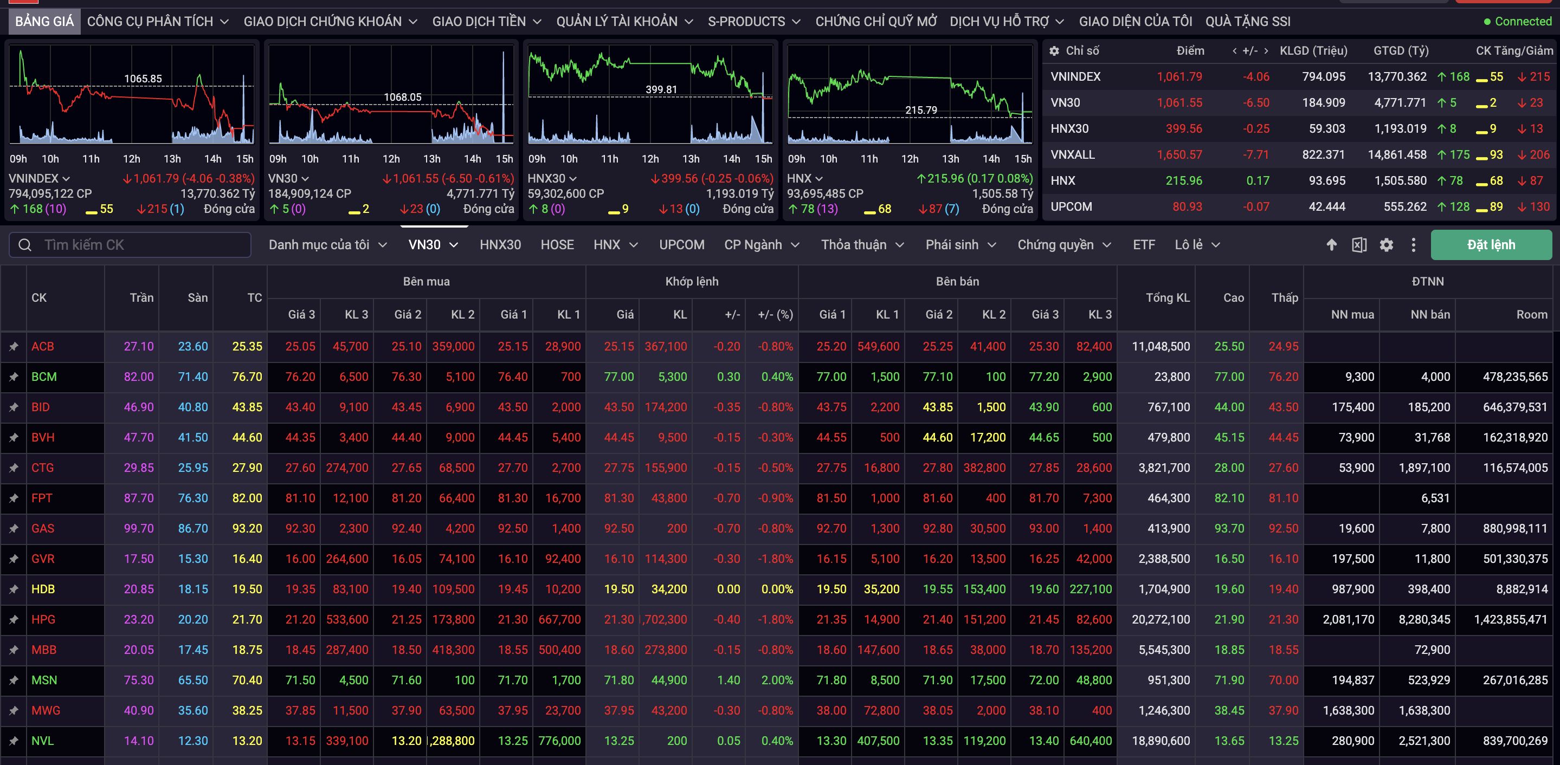Open GIAO DỊCH CHỨNG KHOÁN menu
The width and height of the screenshot is (1560, 765).
[x=330, y=21]
